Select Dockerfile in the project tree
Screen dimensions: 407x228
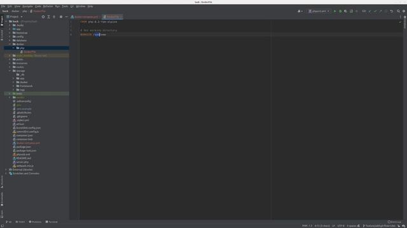pos(30,52)
